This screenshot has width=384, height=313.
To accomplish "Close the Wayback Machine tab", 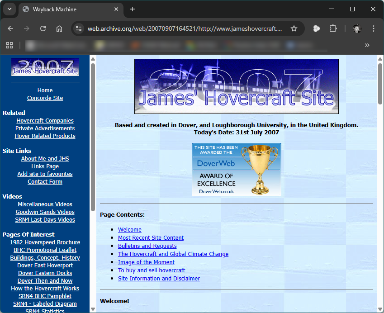I will 116,9.
